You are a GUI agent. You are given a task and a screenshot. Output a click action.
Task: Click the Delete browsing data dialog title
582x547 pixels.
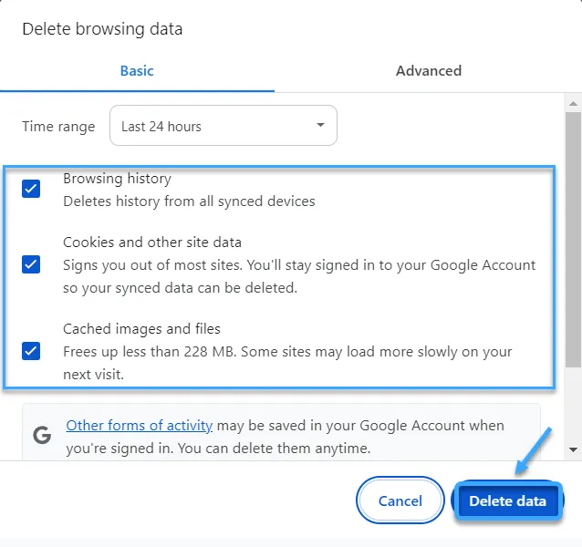tap(102, 29)
